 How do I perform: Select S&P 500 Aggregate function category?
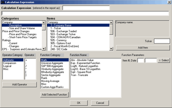pyautogui.click(x=52, y=66)
